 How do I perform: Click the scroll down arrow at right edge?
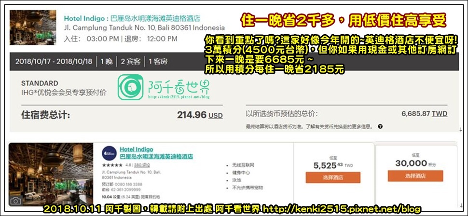click(x=461, y=130)
